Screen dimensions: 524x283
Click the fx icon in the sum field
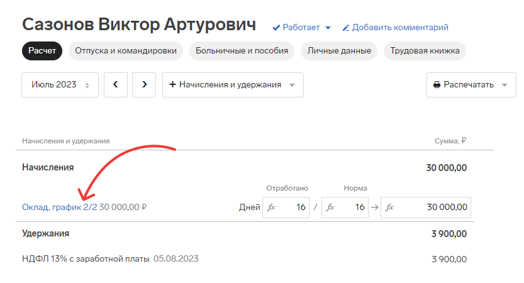[x=390, y=207]
